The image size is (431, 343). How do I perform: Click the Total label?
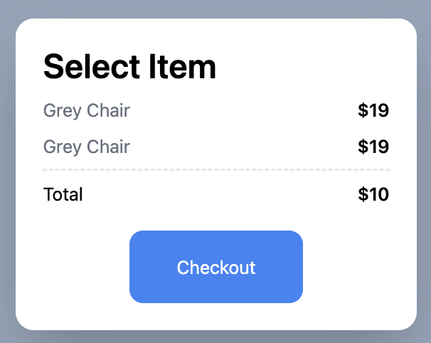pos(63,194)
